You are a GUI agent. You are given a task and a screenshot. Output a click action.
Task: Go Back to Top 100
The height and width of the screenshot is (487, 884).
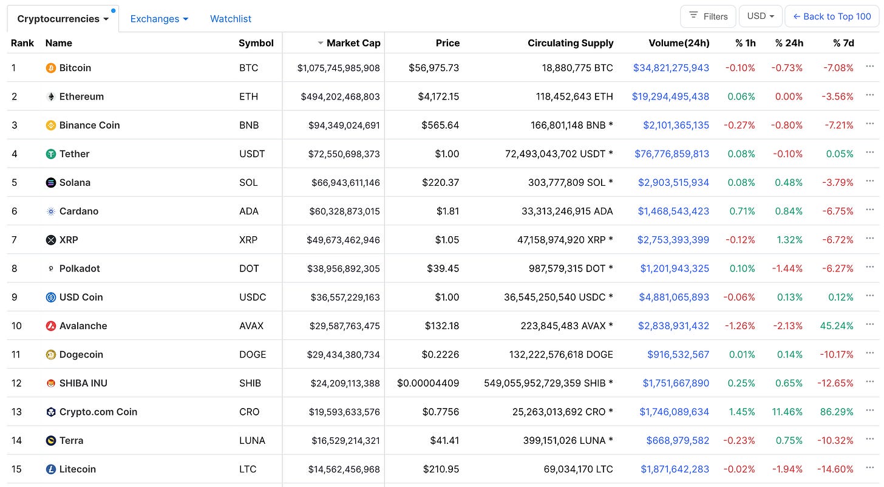tap(832, 16)
